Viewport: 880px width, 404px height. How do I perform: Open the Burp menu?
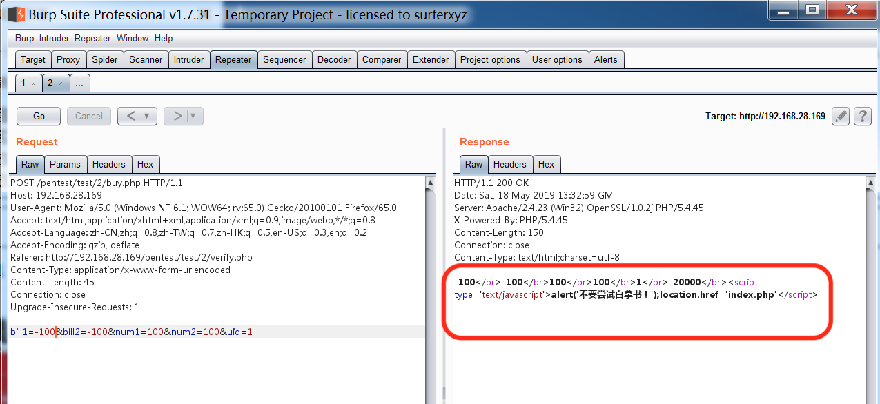(24, 39)
